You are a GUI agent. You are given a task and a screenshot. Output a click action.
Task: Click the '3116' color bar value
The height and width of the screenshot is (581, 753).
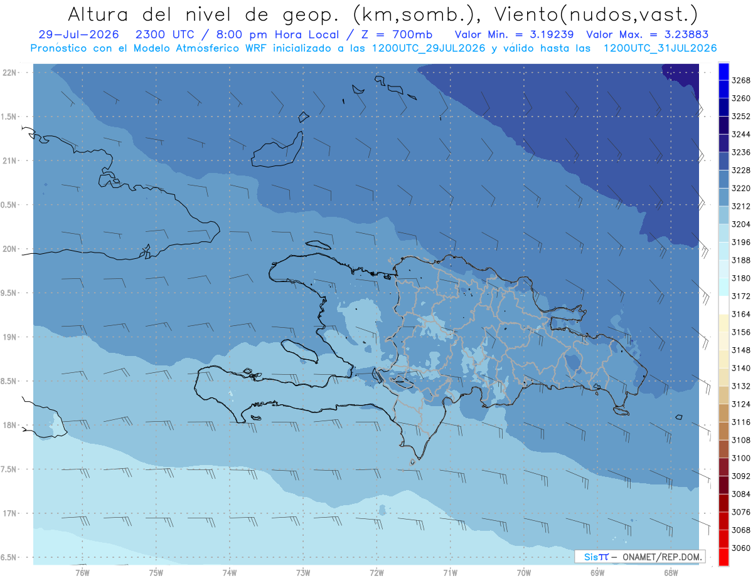pyautogui.click(x=742, y=422)
